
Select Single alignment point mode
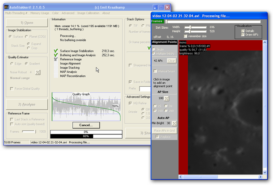[154, 49]
